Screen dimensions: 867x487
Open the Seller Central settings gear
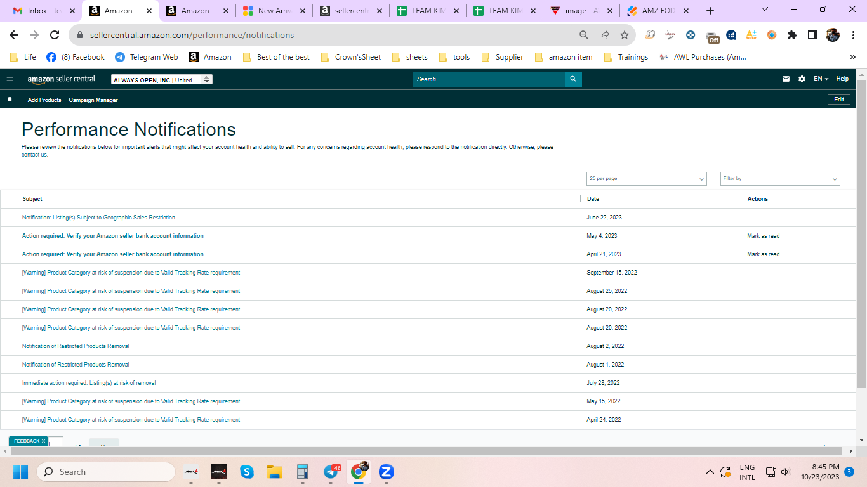802,79
